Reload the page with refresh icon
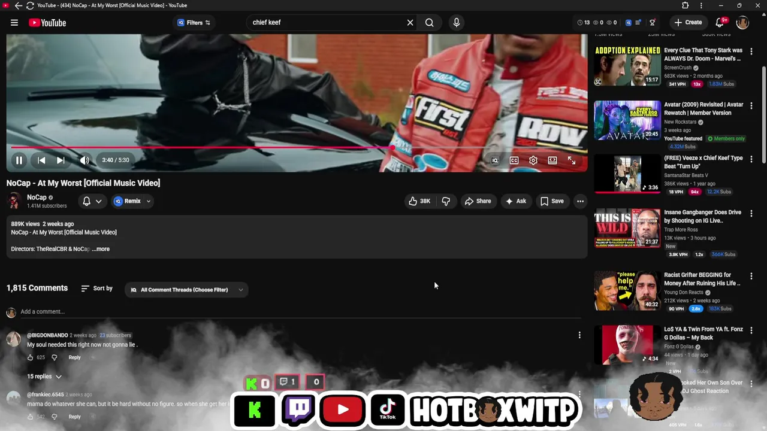767x431 pixels. click(29, 5)
